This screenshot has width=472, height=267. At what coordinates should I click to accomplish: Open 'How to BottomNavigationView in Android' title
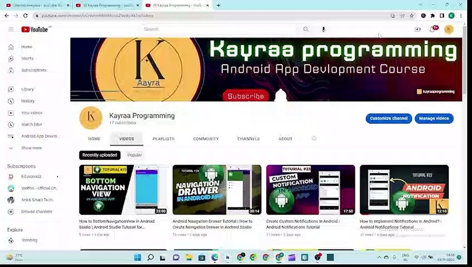pos(117,224)
